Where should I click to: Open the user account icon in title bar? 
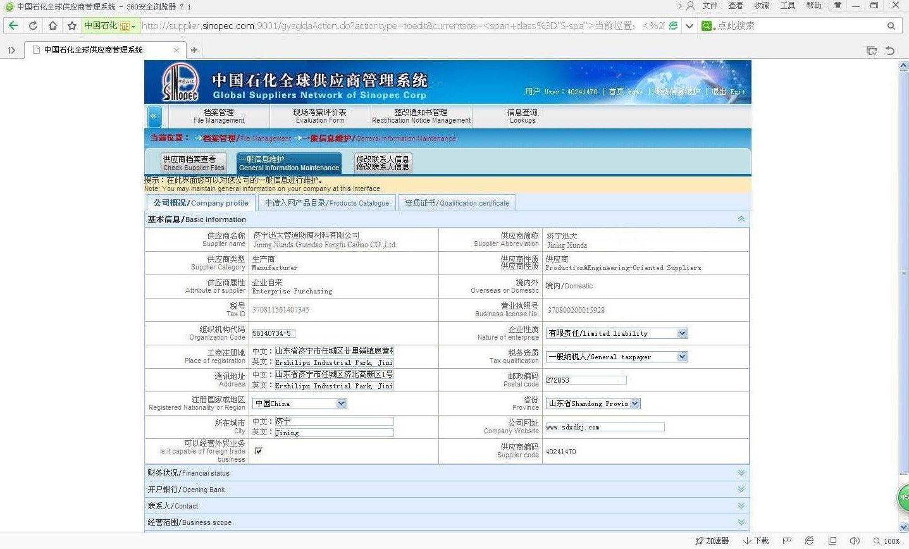tap(690, 6)
